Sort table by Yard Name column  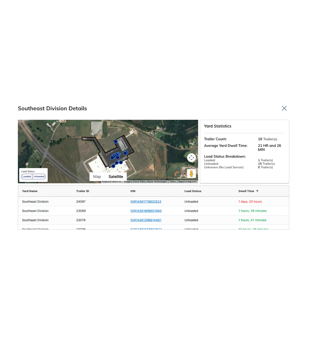coord(30,191)
